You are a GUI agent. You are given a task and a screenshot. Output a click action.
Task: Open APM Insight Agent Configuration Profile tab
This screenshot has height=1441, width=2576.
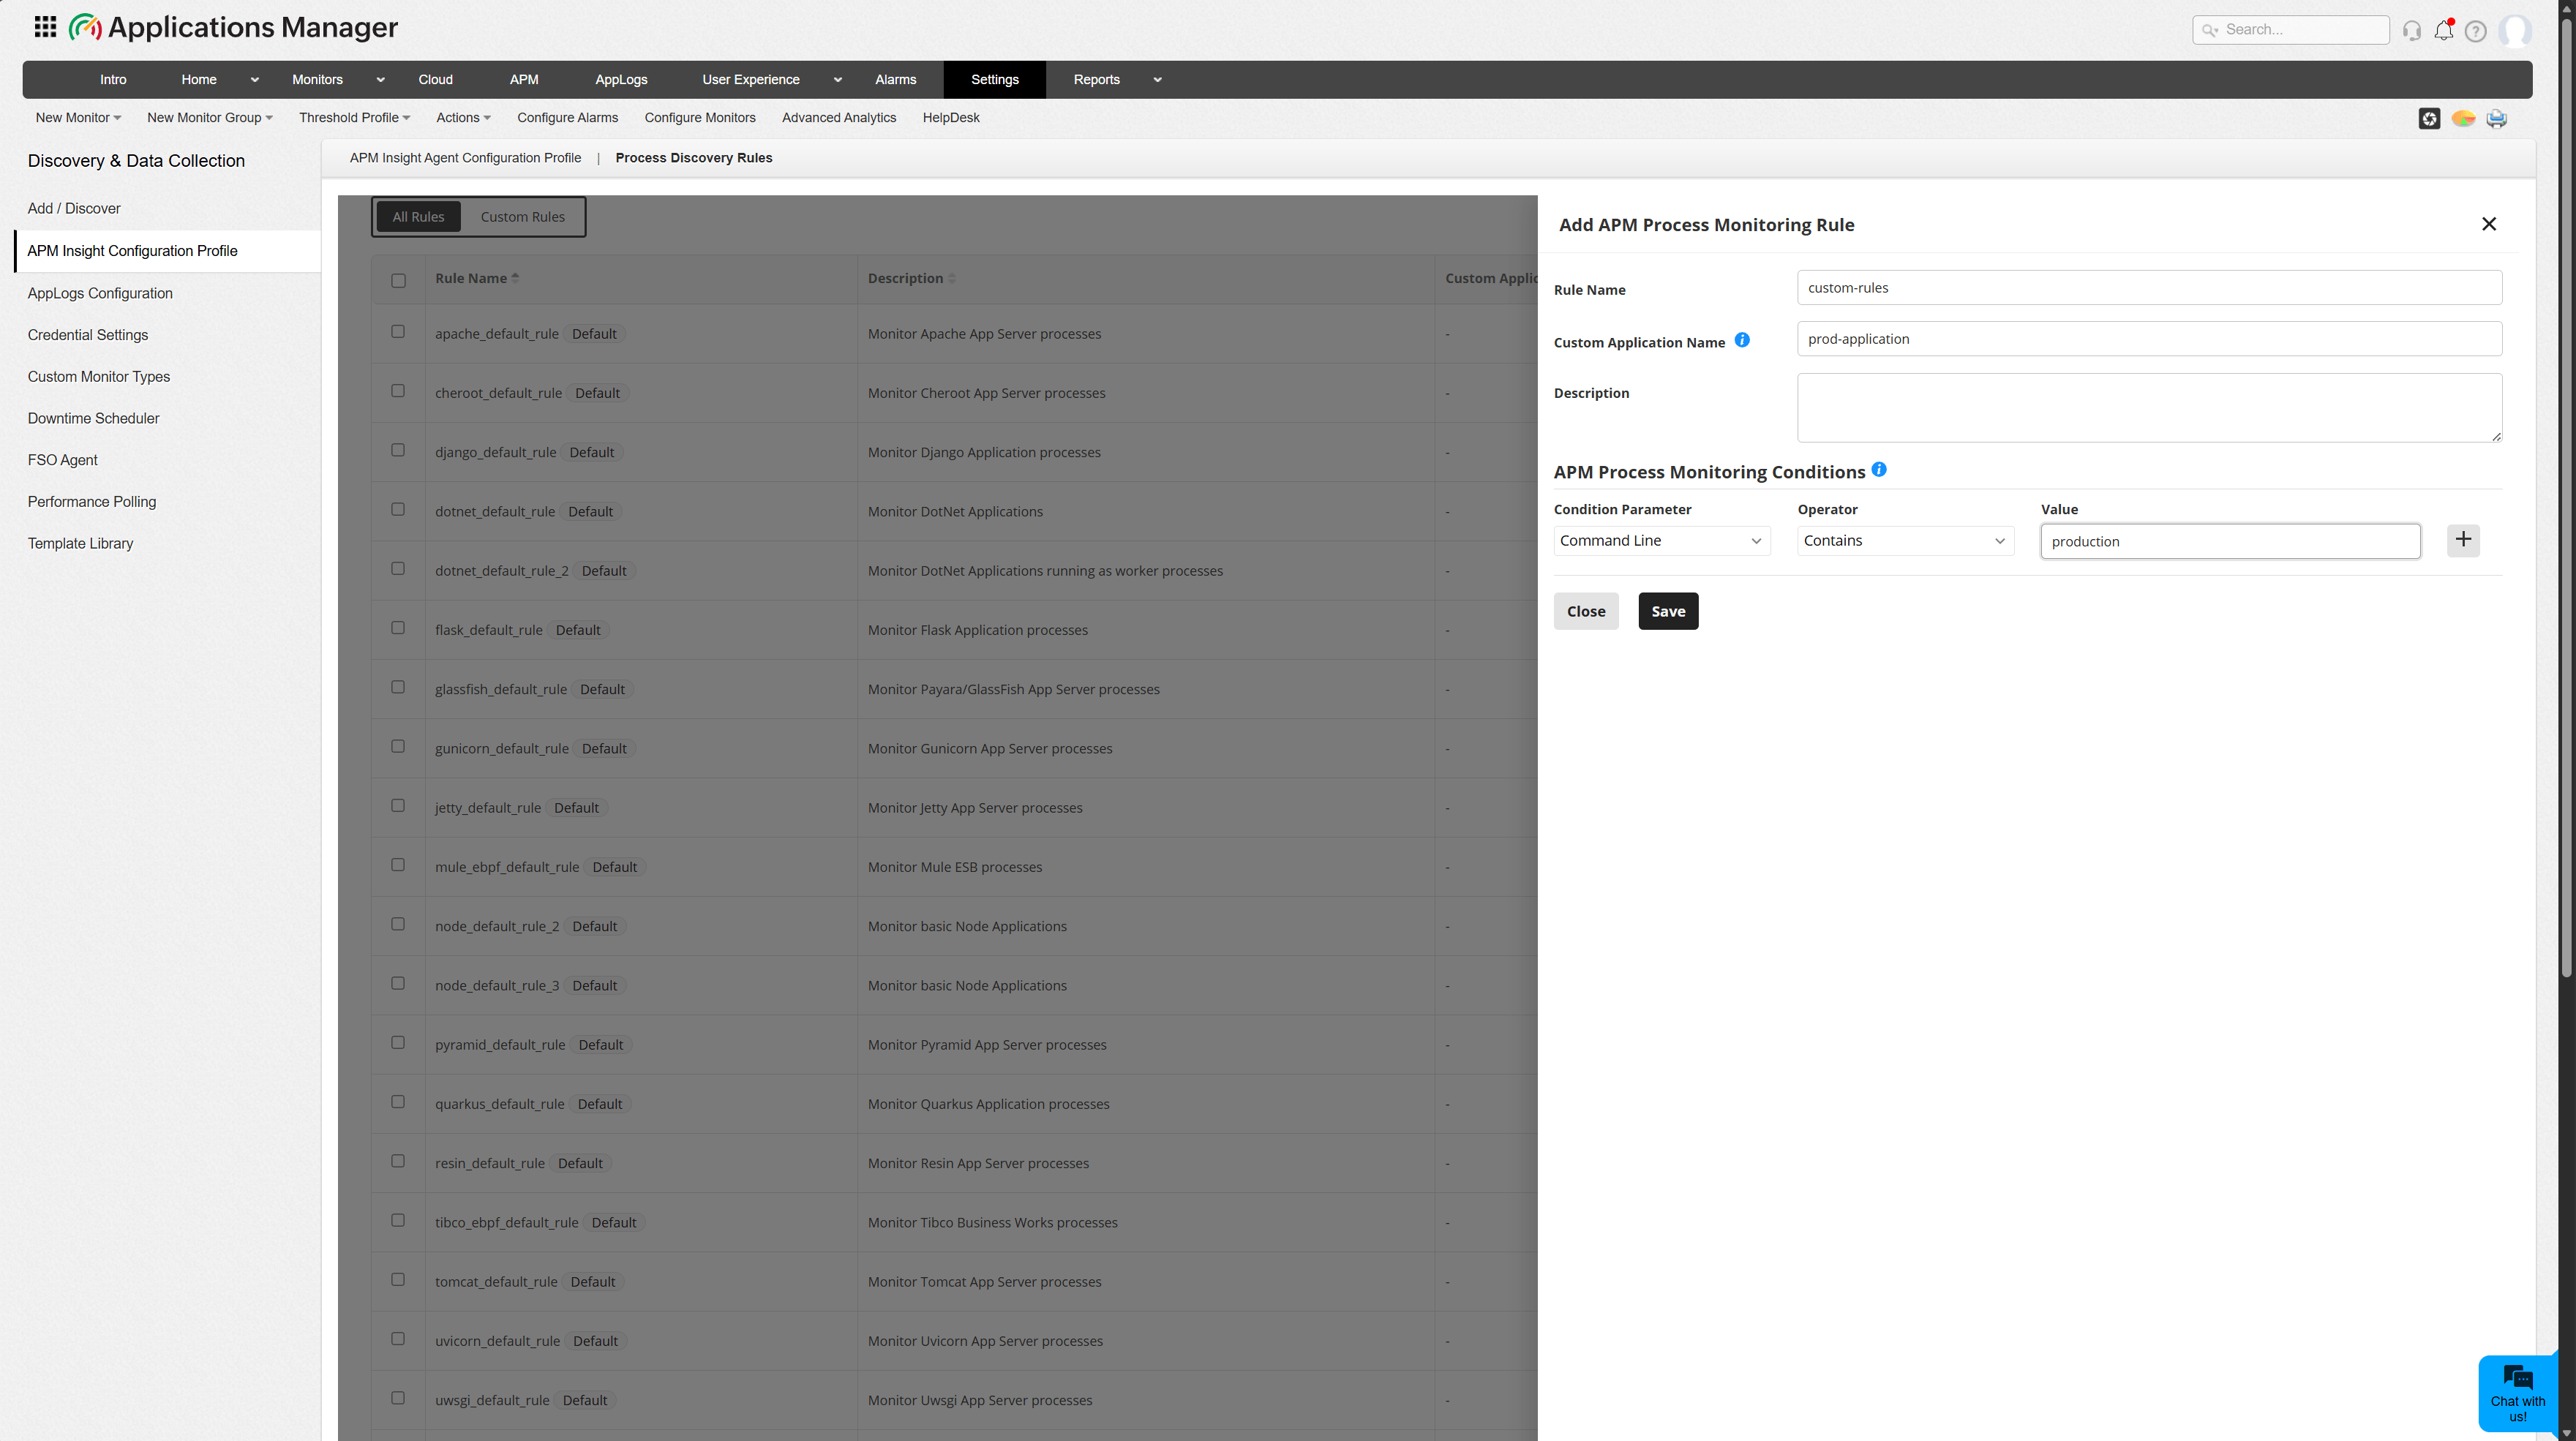point(465,158)
